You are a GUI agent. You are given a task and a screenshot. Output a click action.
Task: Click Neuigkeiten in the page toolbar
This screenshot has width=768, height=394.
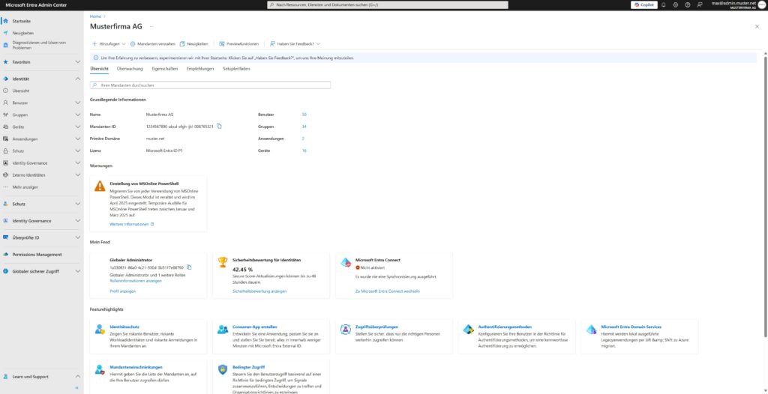pyautogui.click(x=194, y=43)
